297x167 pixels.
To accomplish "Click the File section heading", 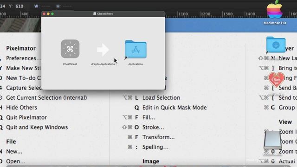I will pyautogui.click(x=11, y=141).
